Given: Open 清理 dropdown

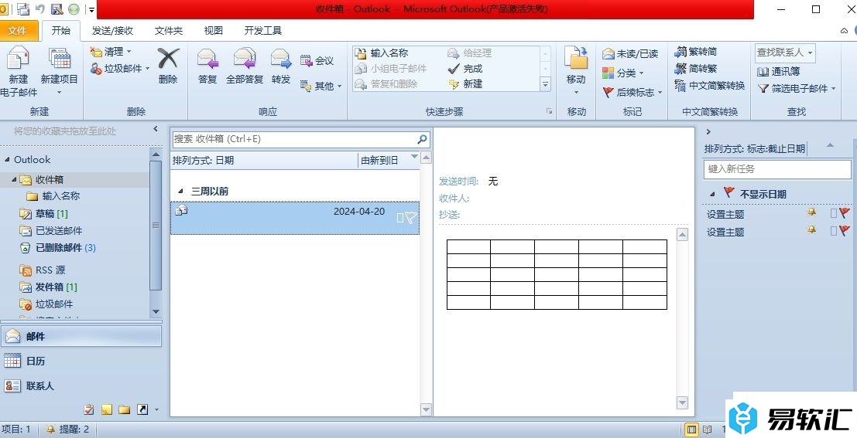Looking at the screenshot, I should pos(111,52).
